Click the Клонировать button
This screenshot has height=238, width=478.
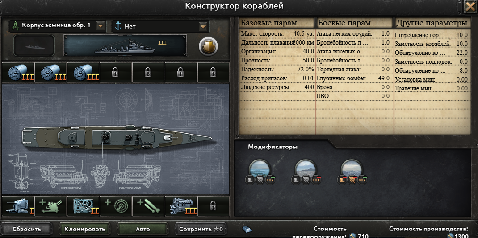coord(85,229)
